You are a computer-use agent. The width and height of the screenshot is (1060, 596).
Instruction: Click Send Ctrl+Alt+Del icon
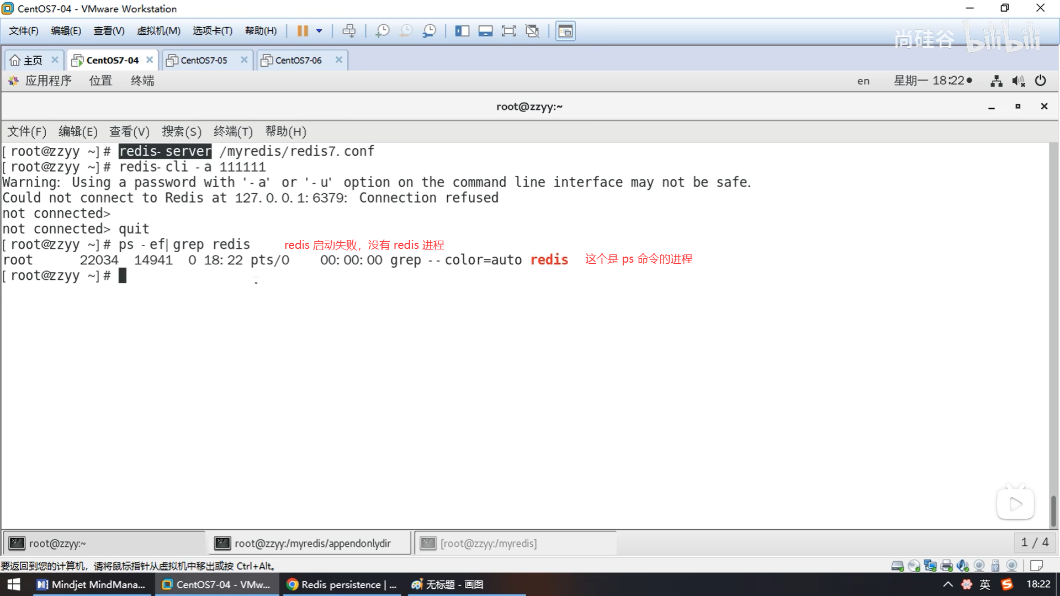(x=349, y=31)
